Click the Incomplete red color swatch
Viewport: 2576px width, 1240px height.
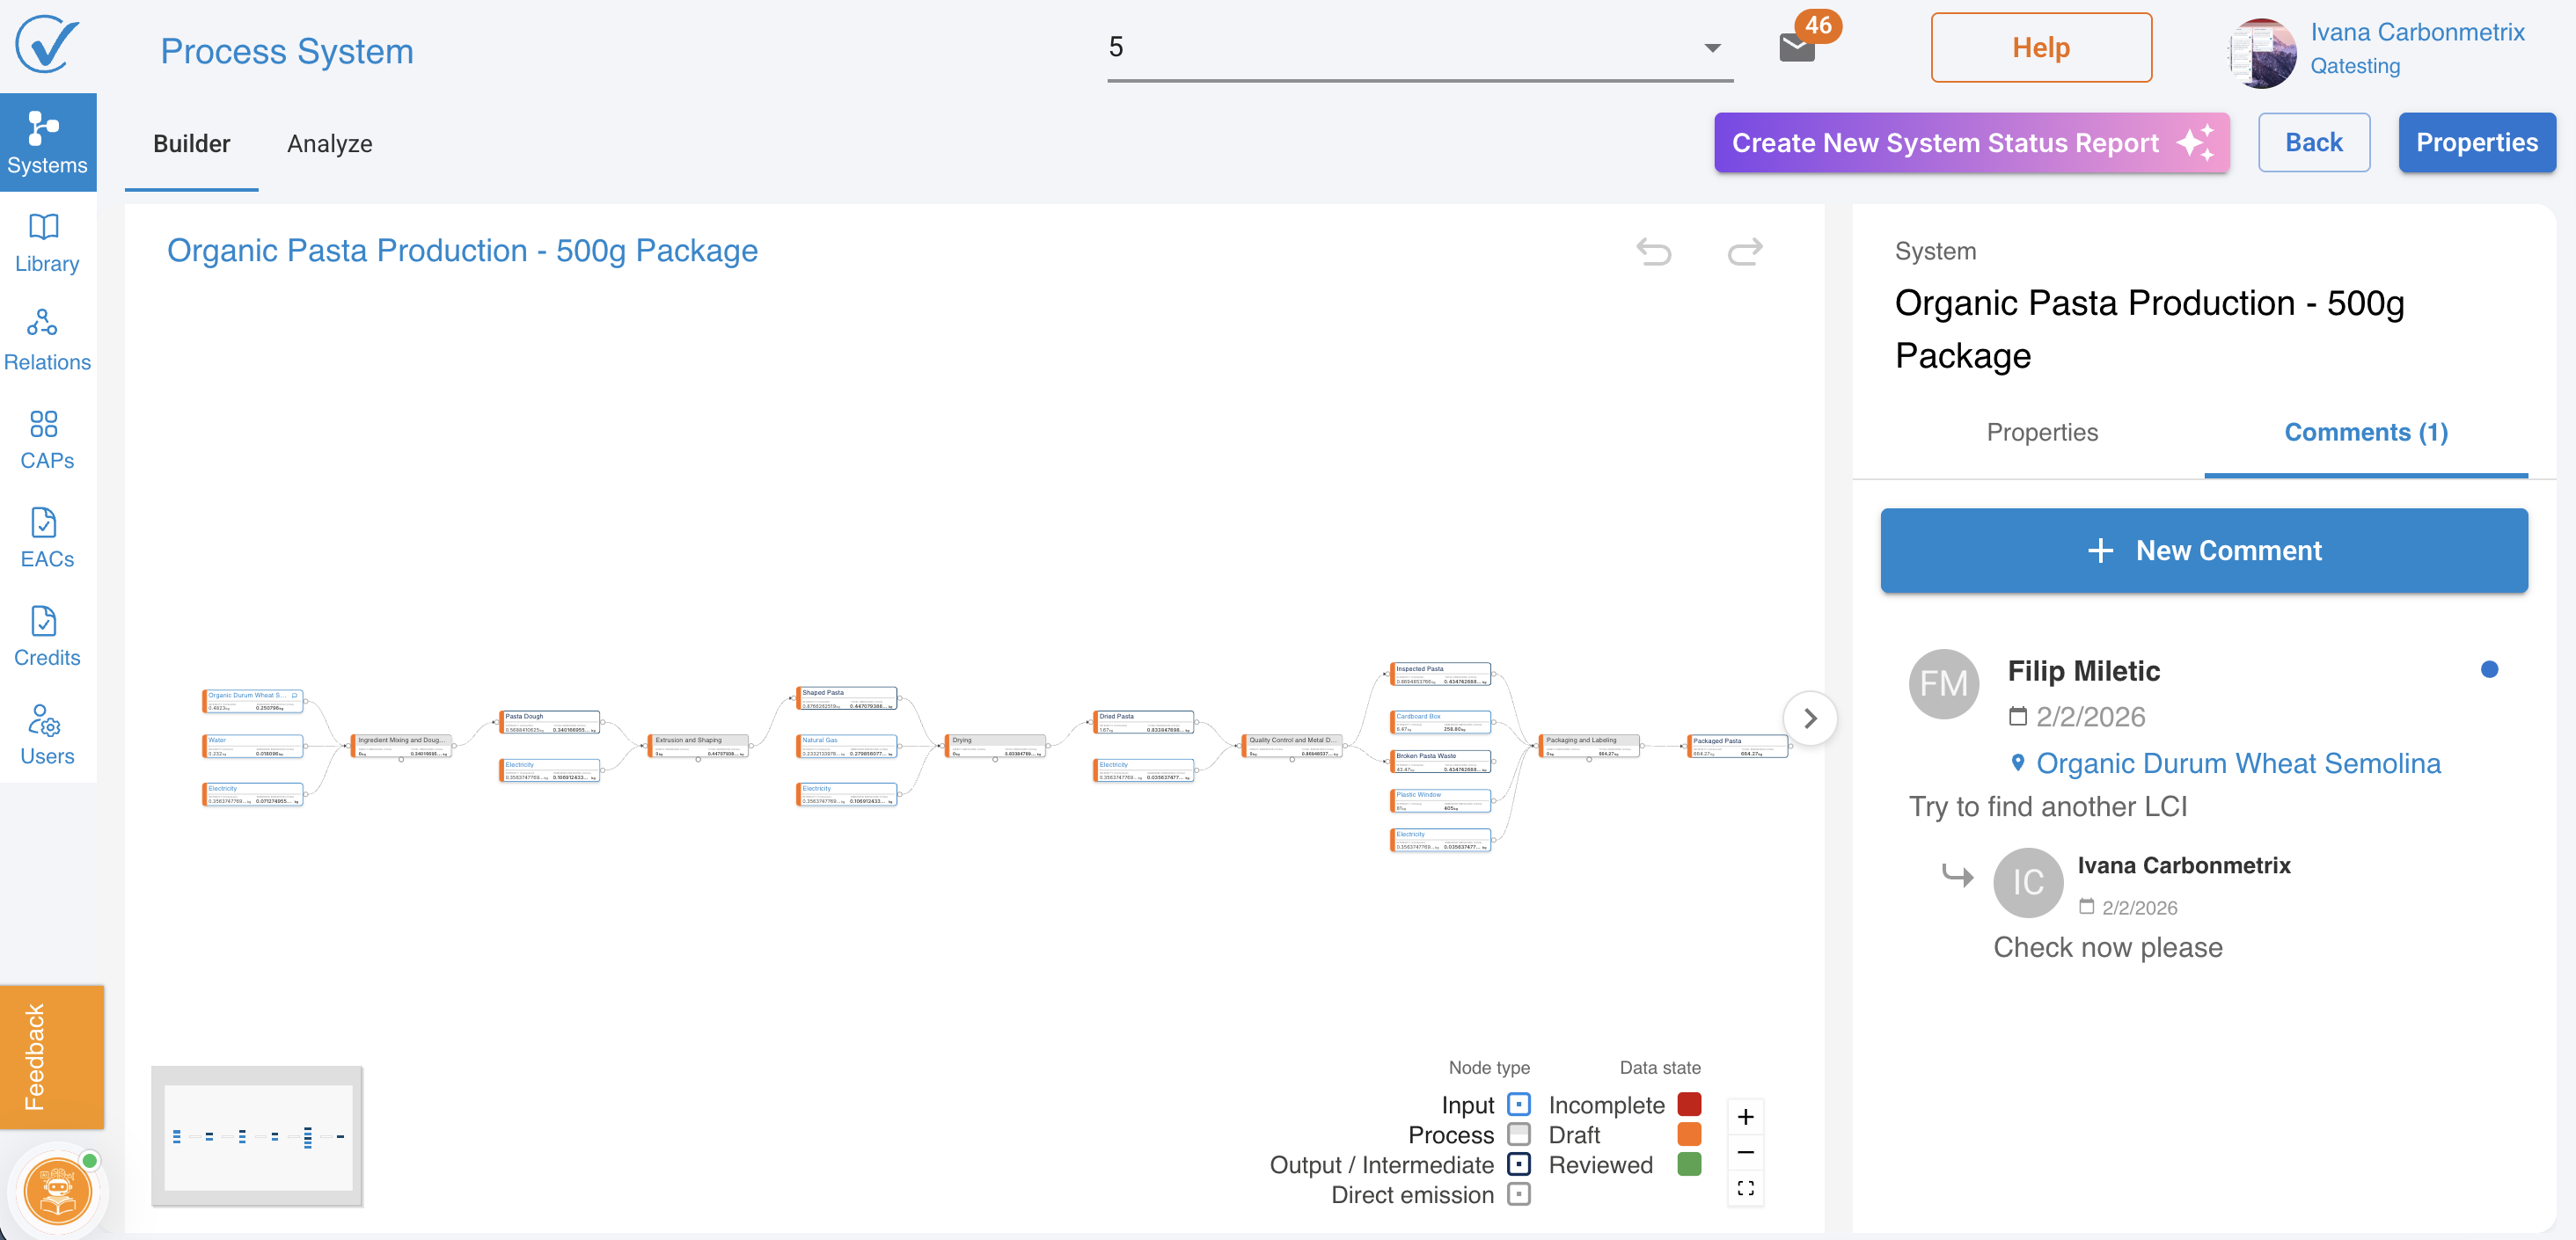click(1689, 1105)
